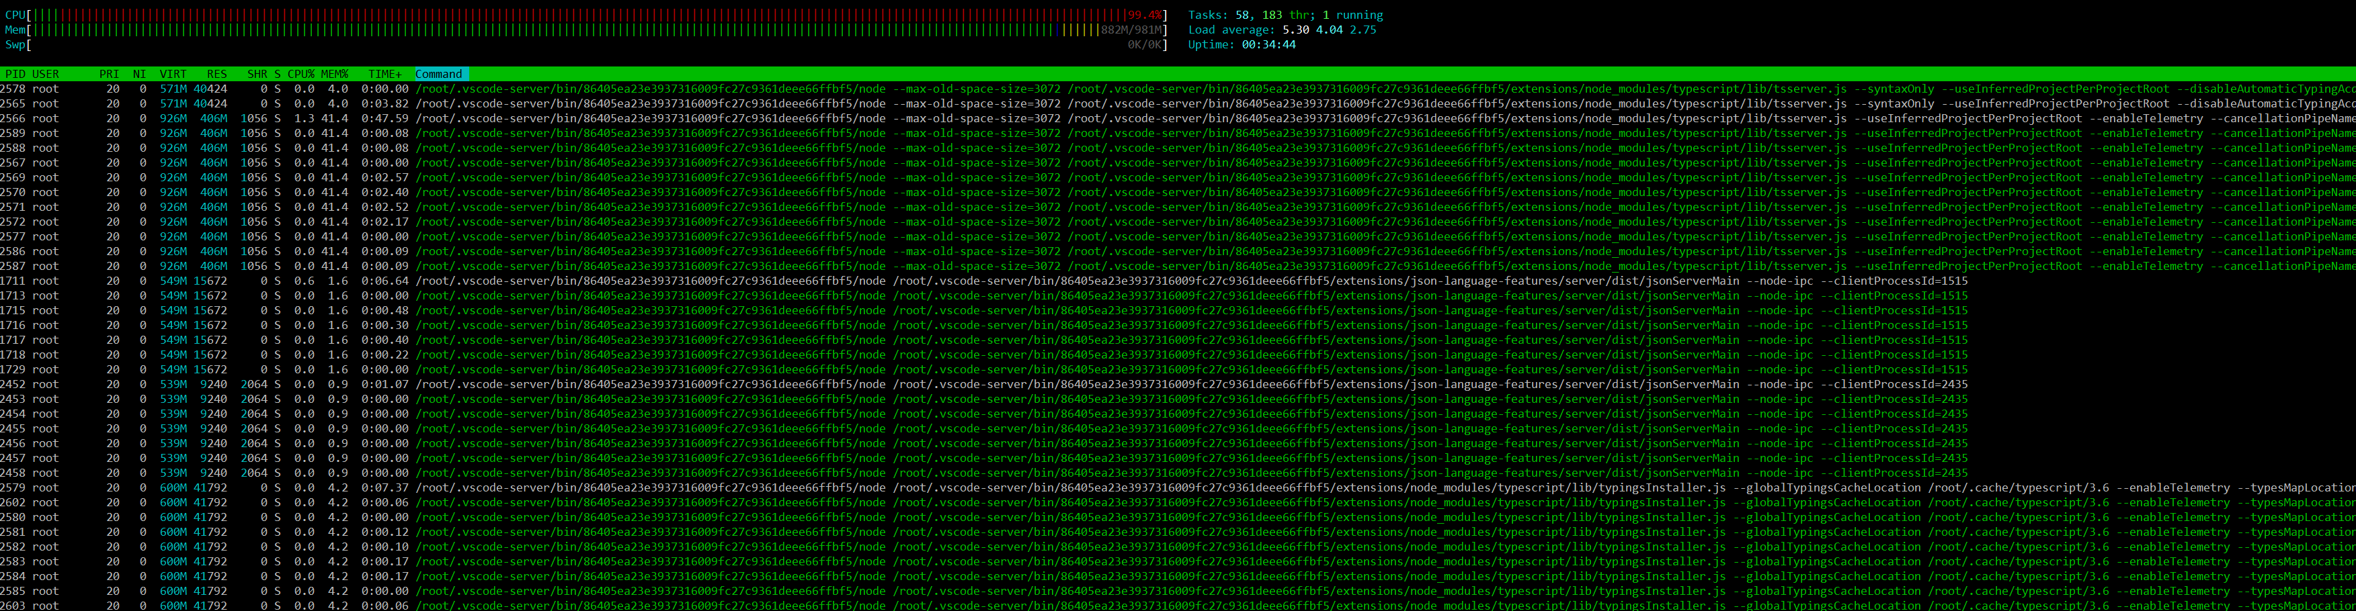
Task: Click the PRI column header
Action: [110, 74]
